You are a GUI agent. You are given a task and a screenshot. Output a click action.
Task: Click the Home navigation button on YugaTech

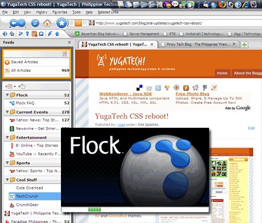tap(222, 73)
